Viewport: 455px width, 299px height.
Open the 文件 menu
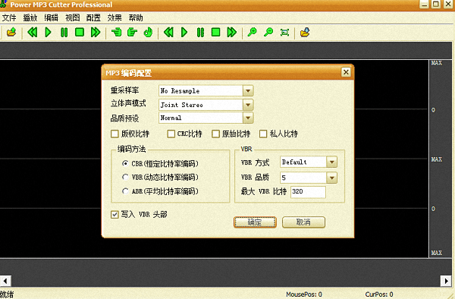point(9,18)
